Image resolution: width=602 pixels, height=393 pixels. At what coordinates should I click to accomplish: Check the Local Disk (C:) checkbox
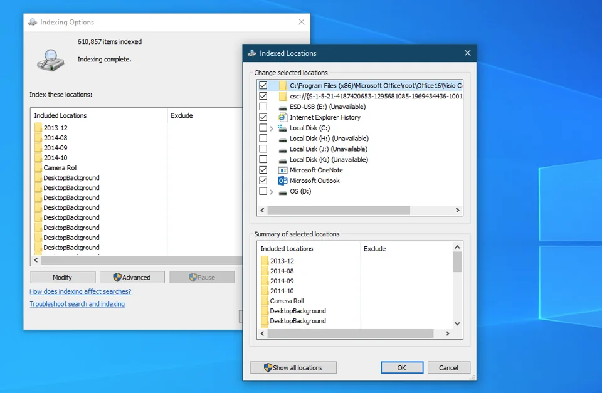click(263, 128)
